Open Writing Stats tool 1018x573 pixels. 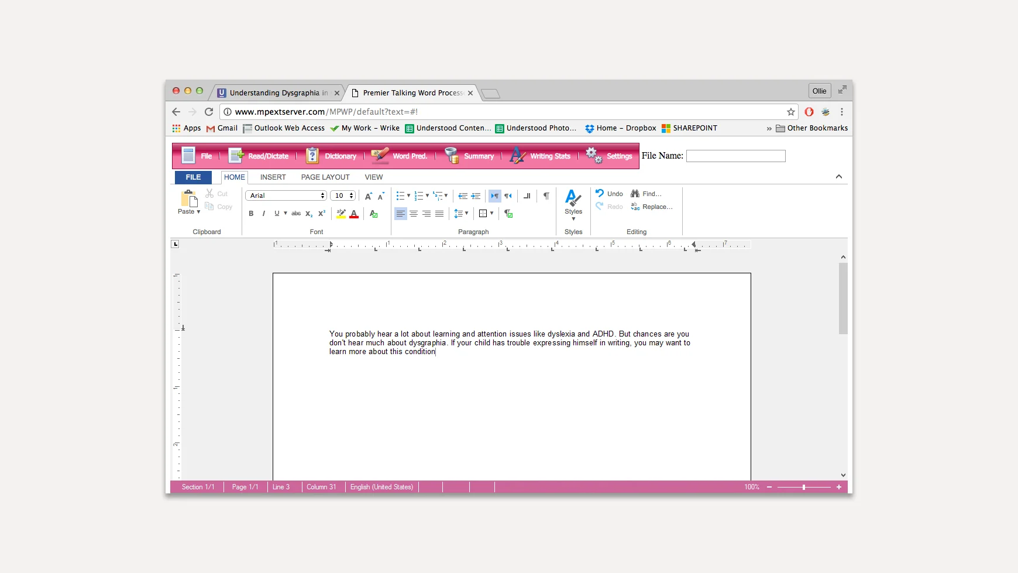point(540,156)
